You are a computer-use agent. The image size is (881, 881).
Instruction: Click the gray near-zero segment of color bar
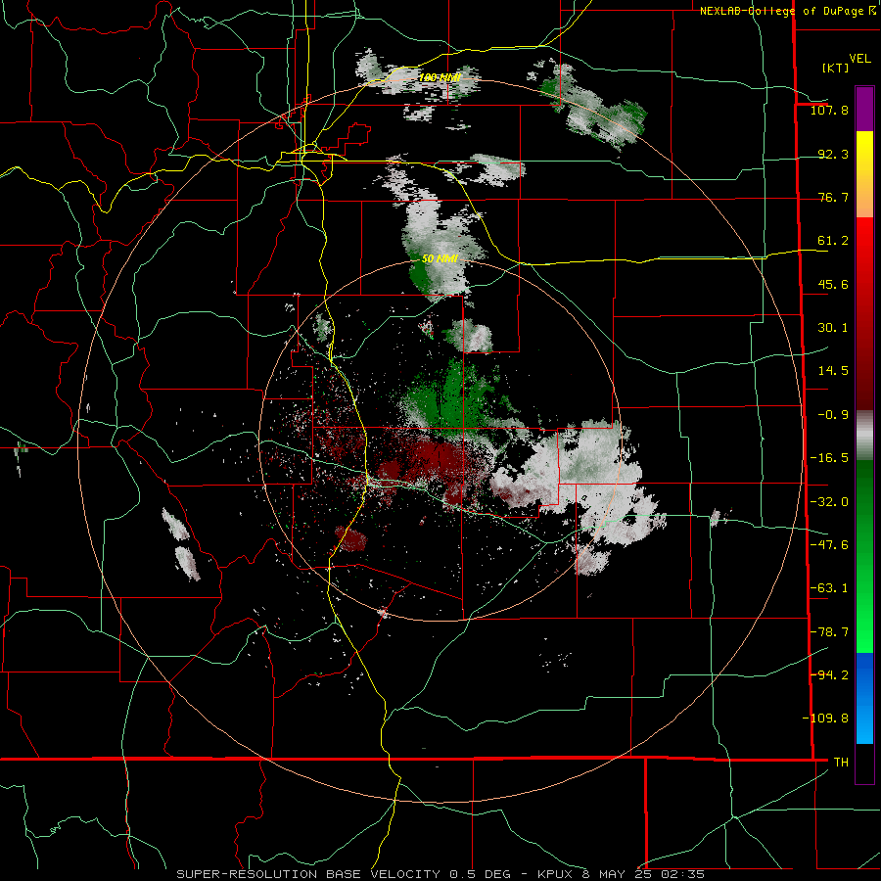pos(864,436)
